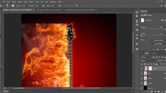This screenshot has width=166, height=93.
Task: Click the Feather slider handle
Action: [141, 36]
